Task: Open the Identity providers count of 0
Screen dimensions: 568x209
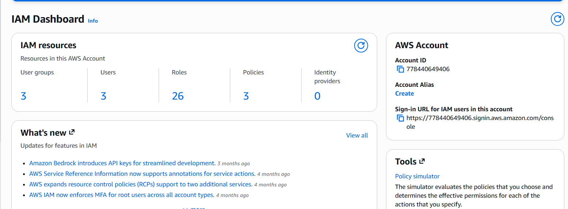Action: (x=317, y=96)
